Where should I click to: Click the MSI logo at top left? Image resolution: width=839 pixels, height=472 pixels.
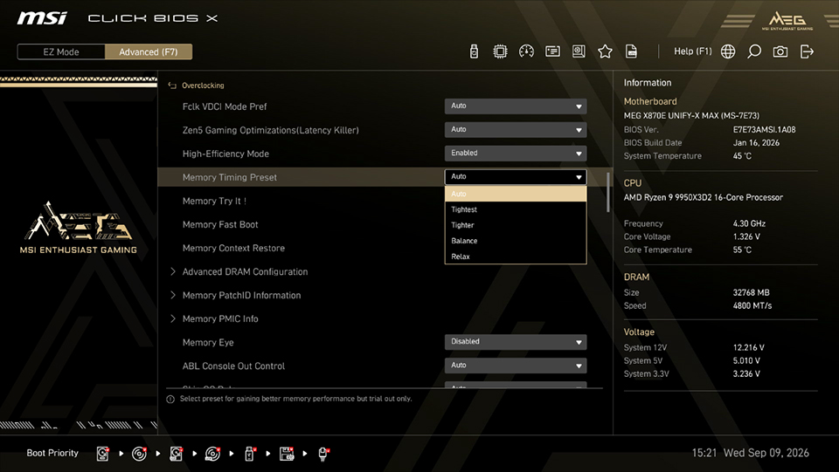(42, 18)
